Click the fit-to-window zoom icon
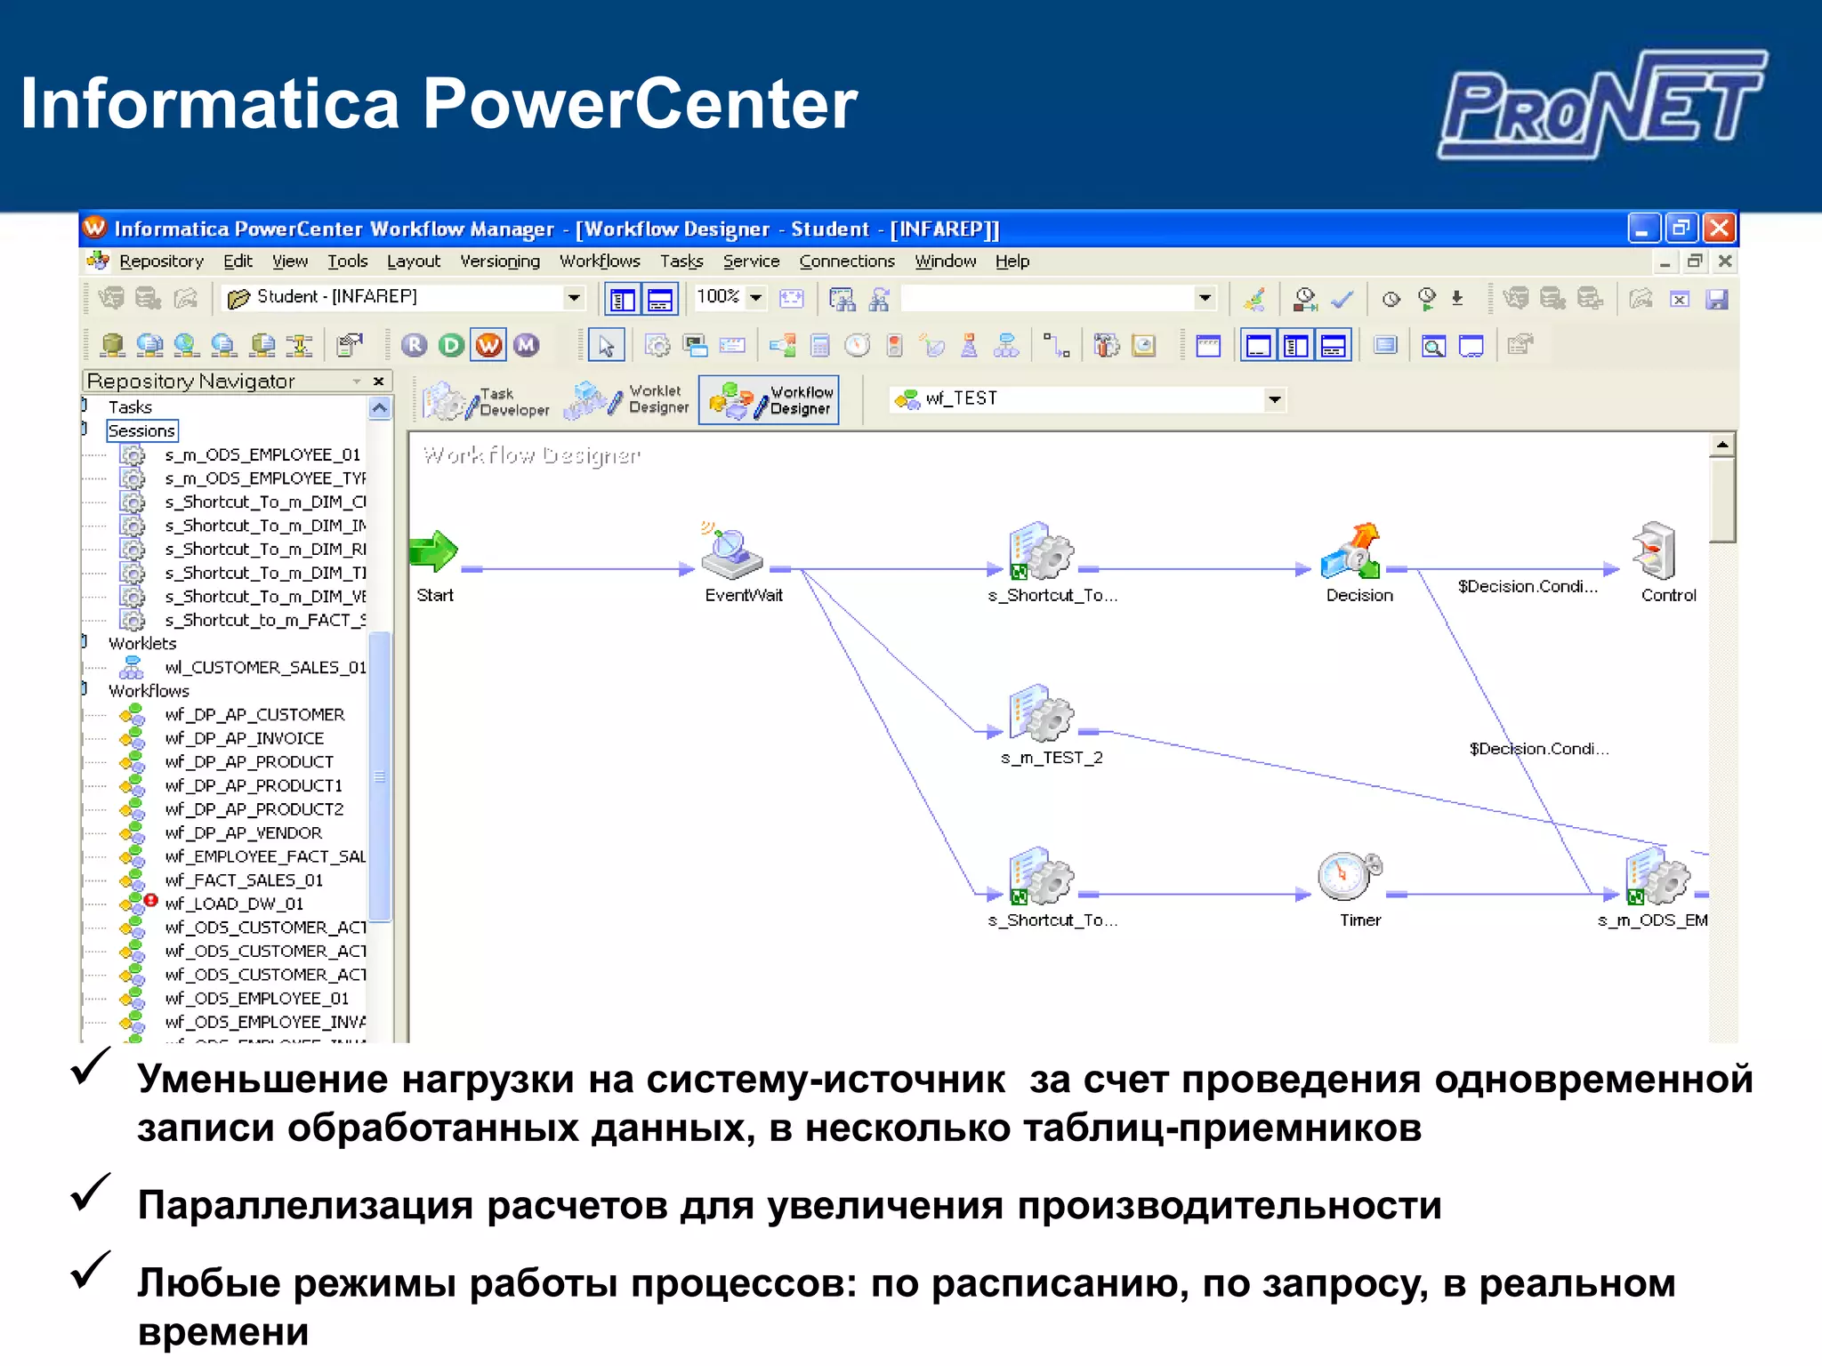Screen dimensions: 1822x1366 791,299
